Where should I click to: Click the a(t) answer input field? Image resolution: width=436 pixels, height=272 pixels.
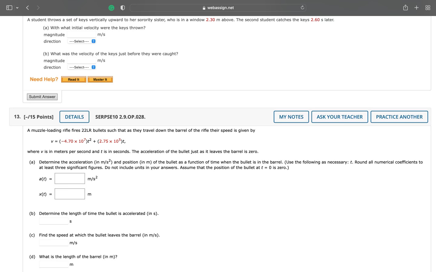pos(70,178)
